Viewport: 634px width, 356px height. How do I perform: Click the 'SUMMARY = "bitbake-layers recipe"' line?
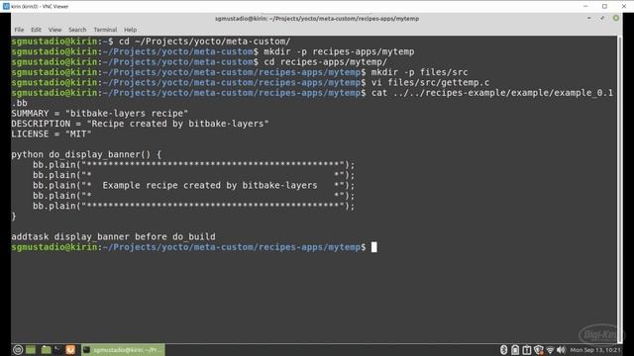pos(99,113)
